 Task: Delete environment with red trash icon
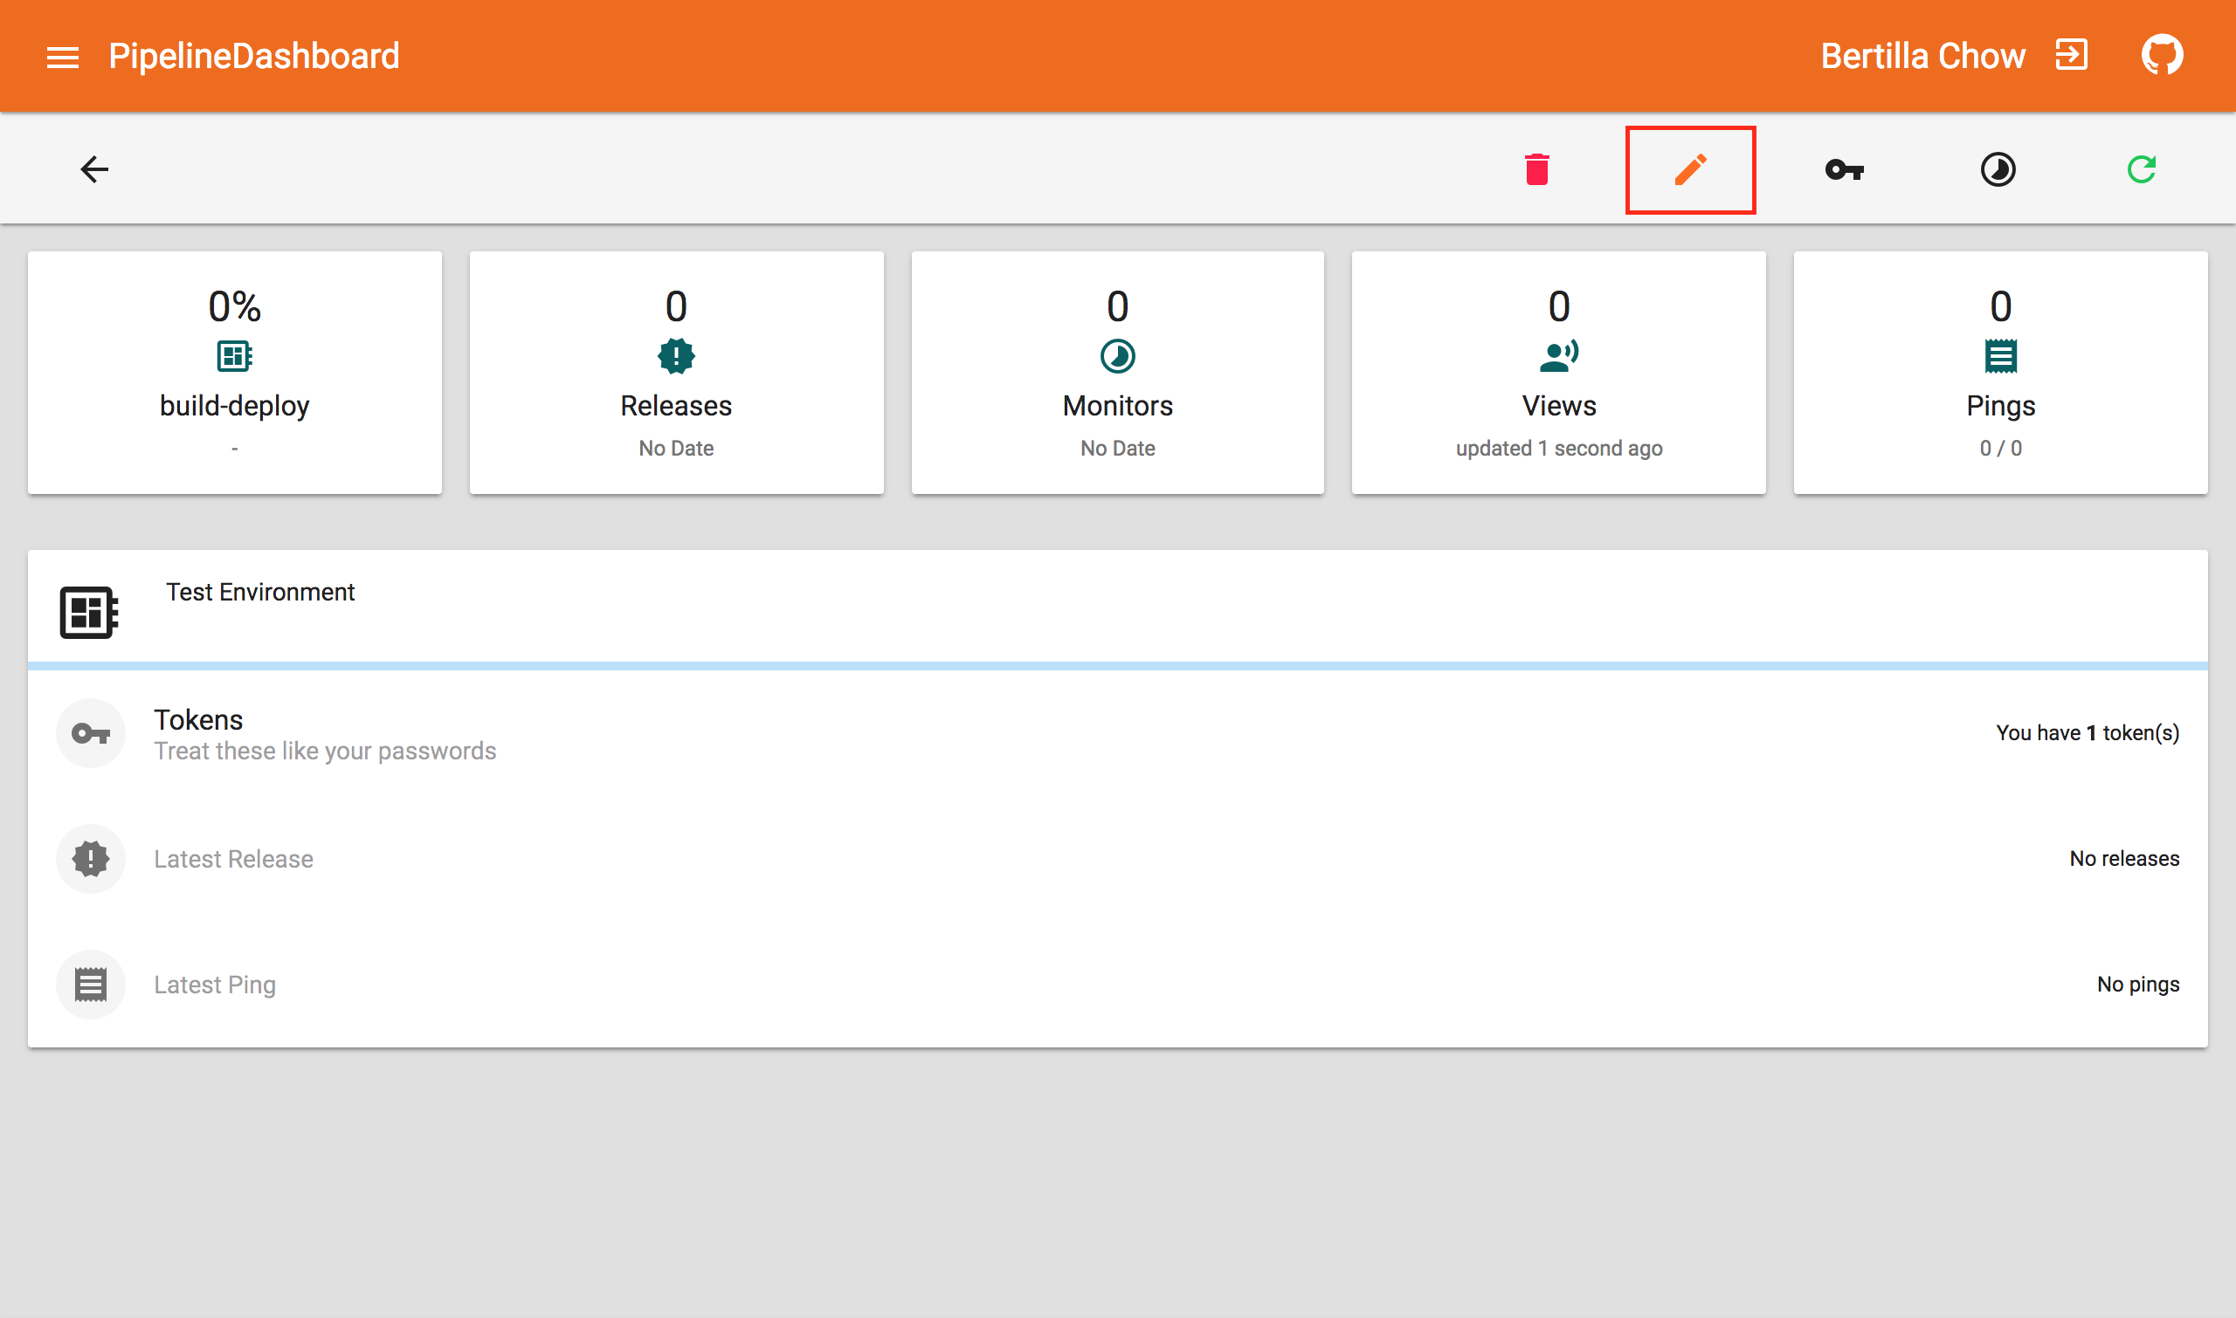coord(1536,168)
